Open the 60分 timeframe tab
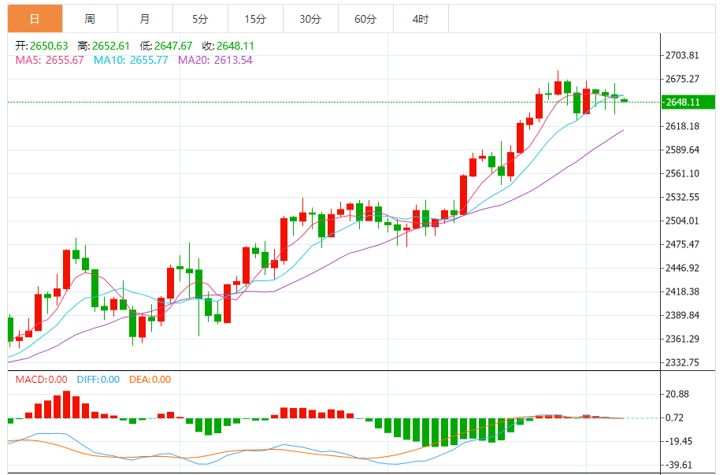This screenshot has height=475, width=723. click(x=365, y=19)
